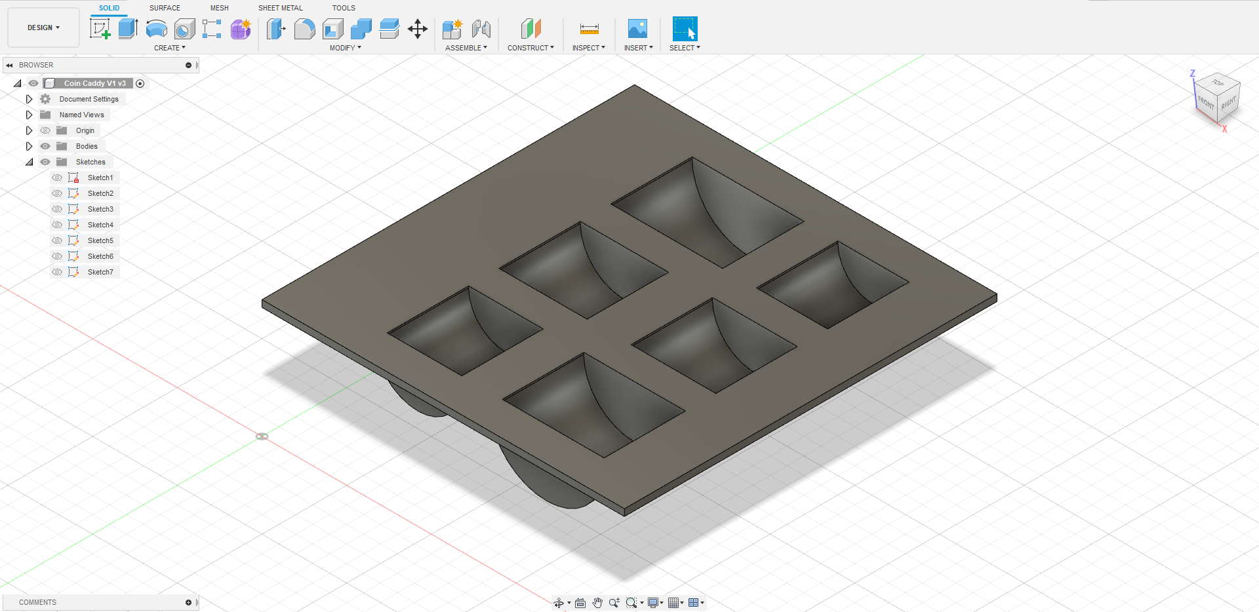This screenshot has width=1259, height=612.
Task: Click the Create Form purple icon
Action: [241, 29]
